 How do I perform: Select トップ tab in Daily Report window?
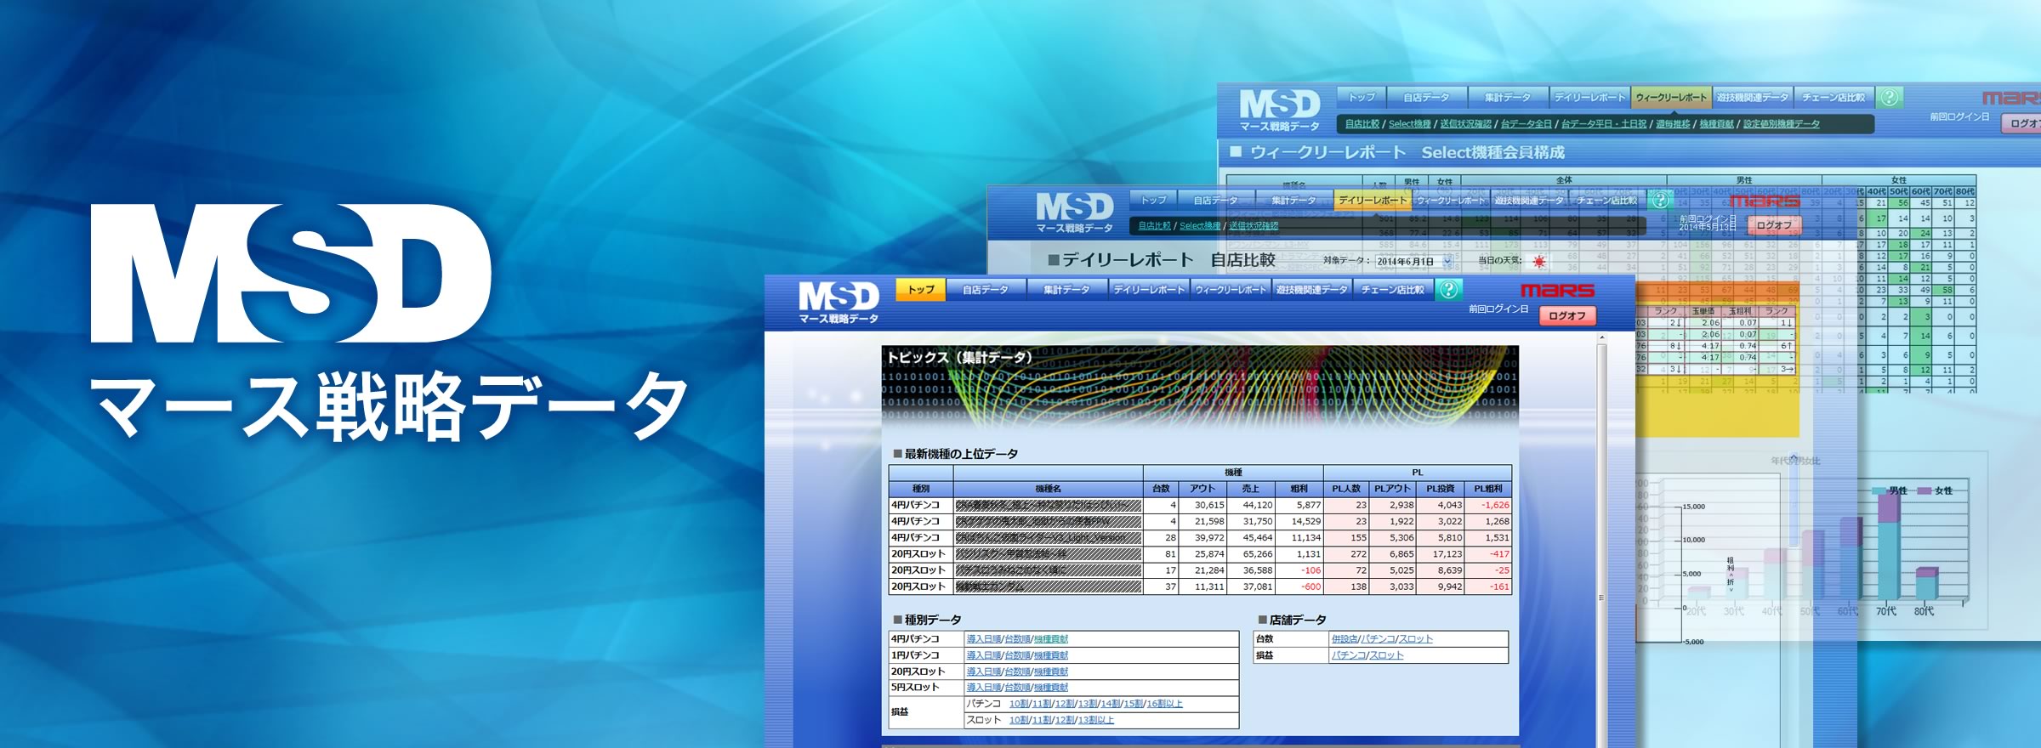1154,200
